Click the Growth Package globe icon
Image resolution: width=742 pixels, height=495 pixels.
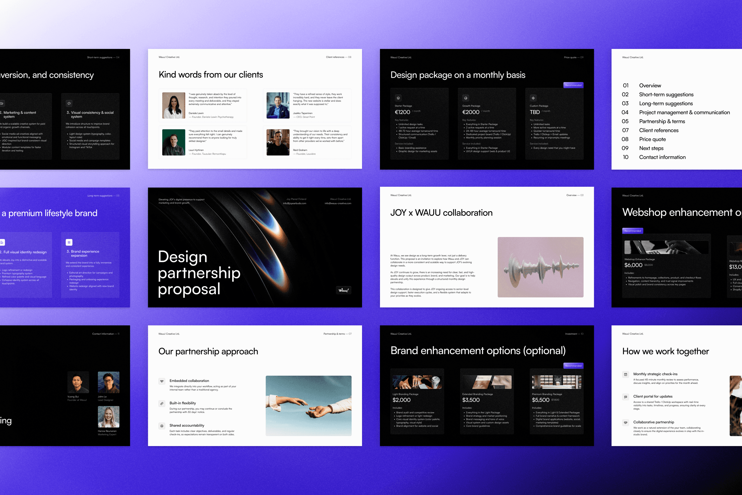pyautogui.click(x=466, y=98)
